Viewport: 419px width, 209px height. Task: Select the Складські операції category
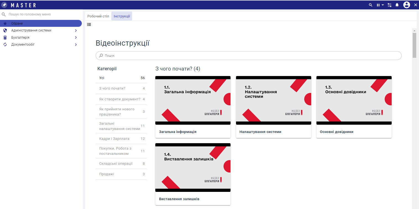pyautogui.click(x=116, y=164)
